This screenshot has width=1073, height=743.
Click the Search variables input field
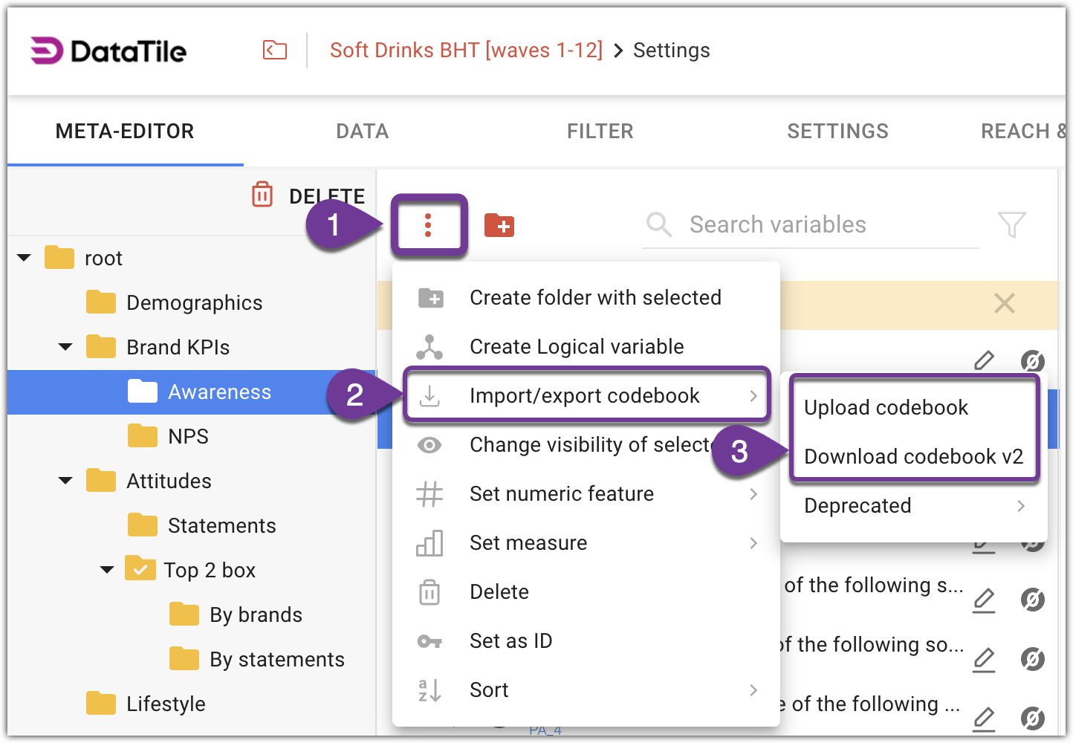(778, 224)
